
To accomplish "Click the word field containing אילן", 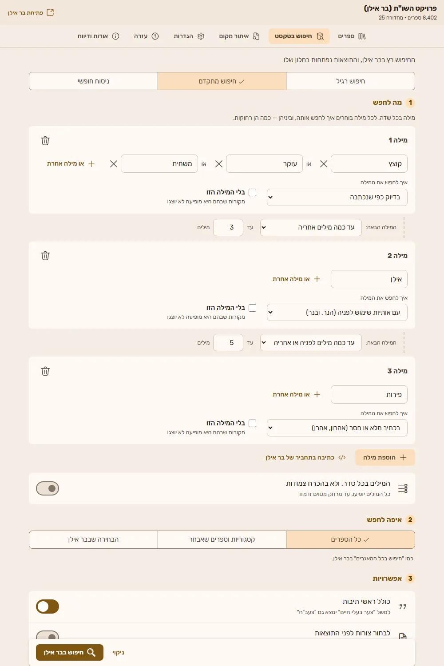I will pyautogui.click(x=369, y=279).
